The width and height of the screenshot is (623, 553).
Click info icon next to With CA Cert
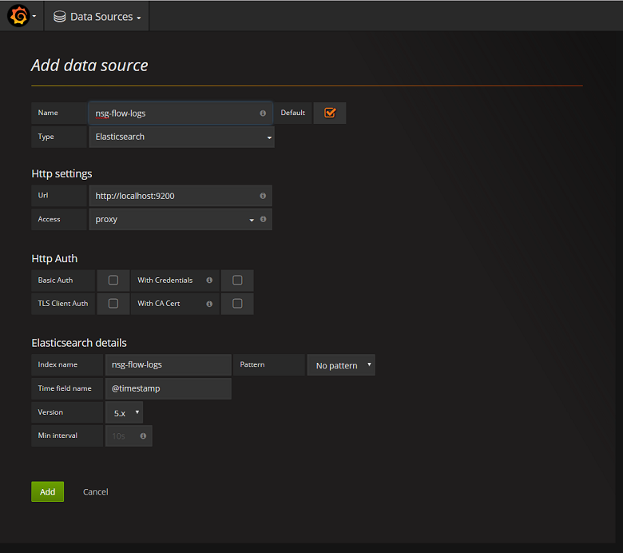(209, 304)
